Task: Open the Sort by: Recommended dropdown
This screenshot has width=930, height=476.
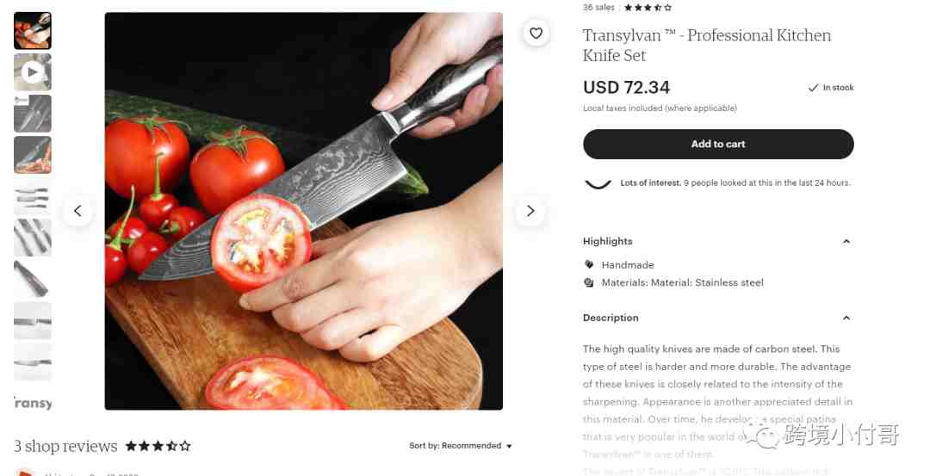Action: coord(460,446)
